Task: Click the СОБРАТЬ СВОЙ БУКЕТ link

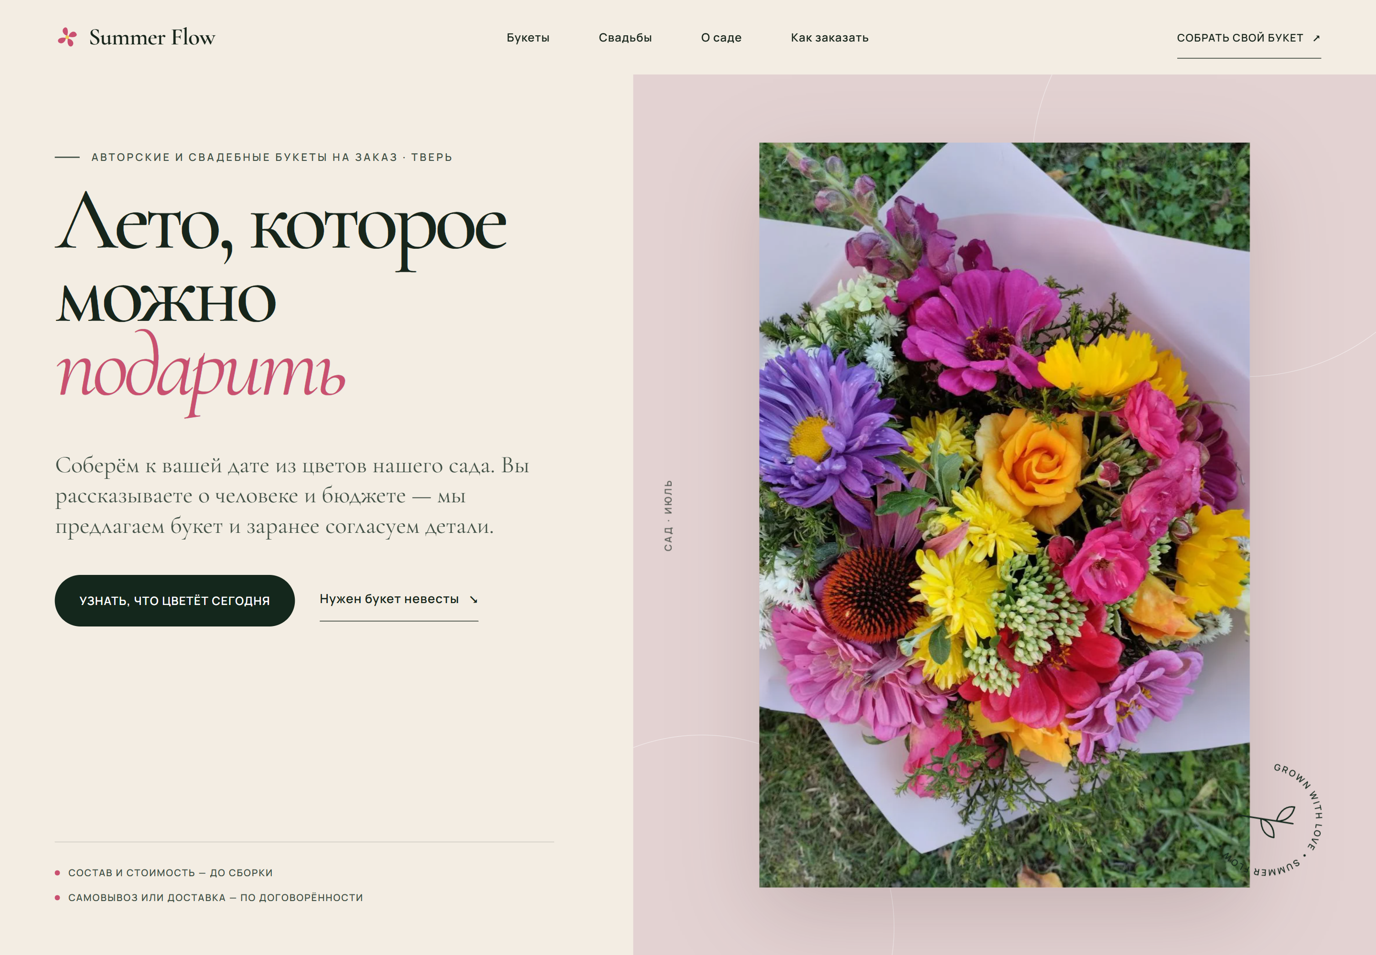Action: [x=1248, y=38]
